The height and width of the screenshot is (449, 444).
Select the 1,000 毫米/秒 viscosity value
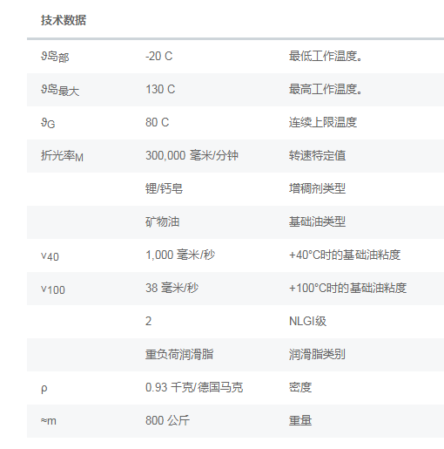click(180, 255)
